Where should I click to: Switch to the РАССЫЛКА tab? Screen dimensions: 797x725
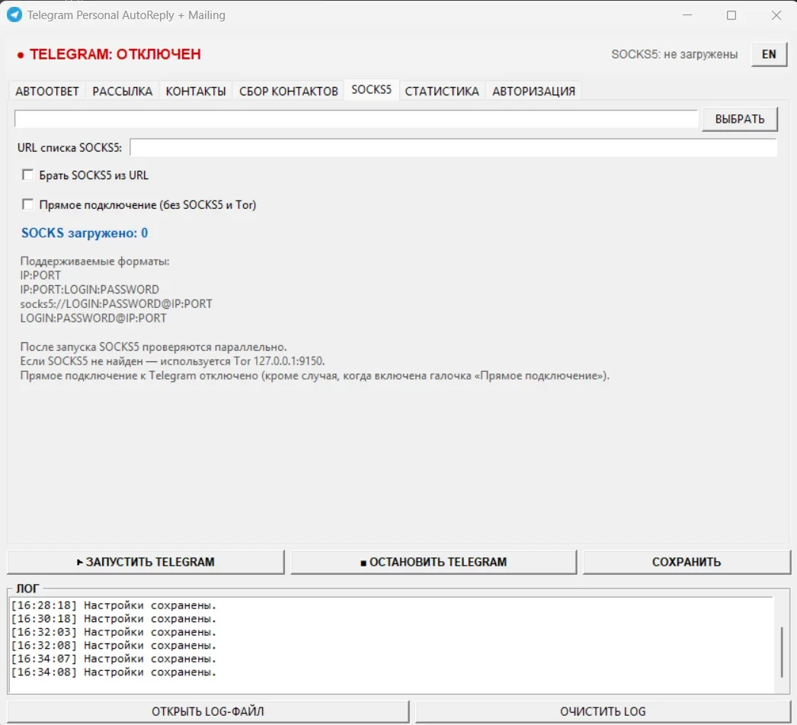coord(122,91)
